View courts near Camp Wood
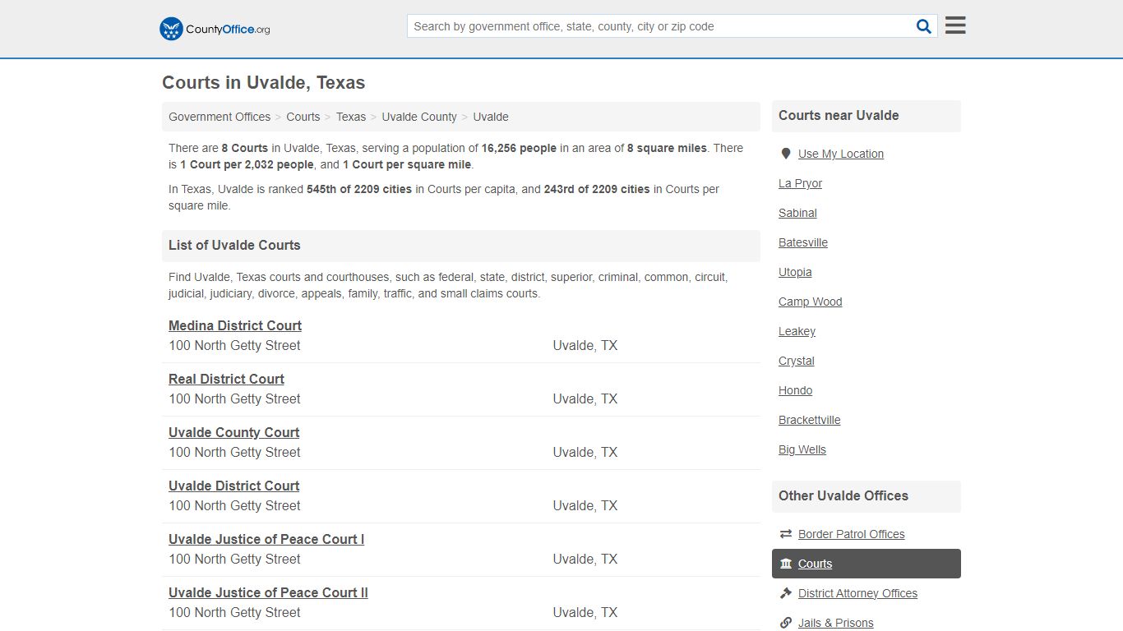The width and height of the screenshot is (1123, 631). (x=810, y=302)
